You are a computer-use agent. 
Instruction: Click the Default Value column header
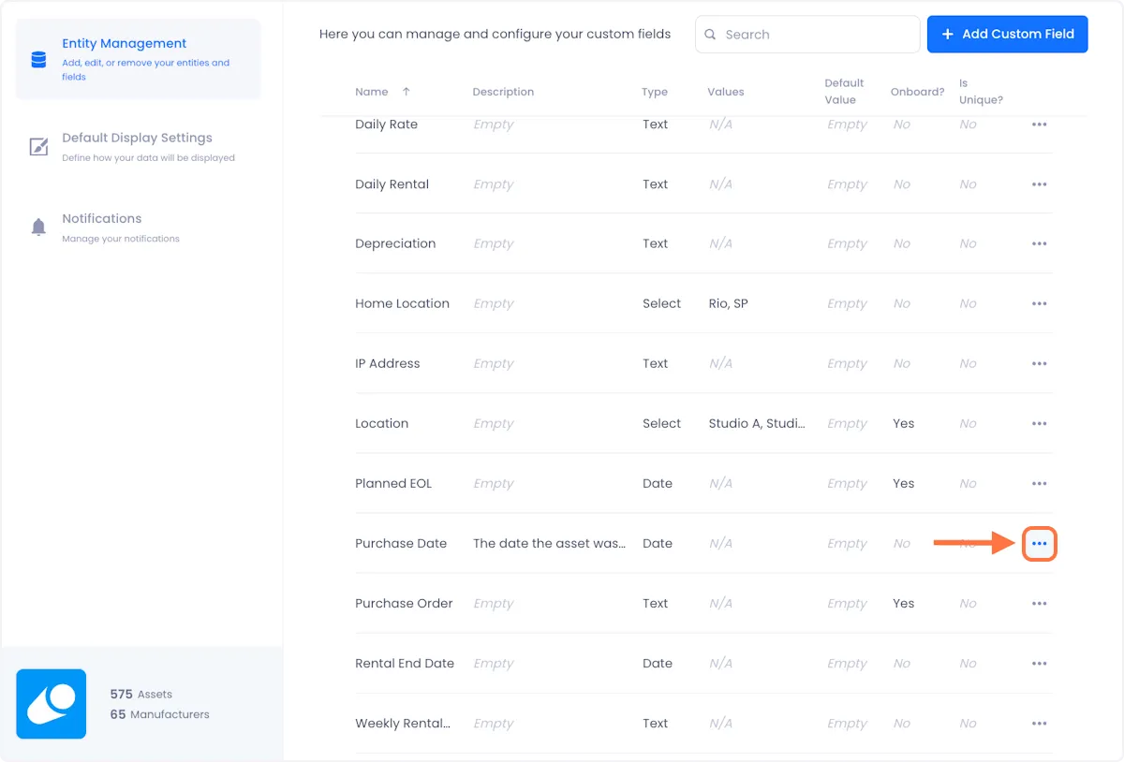pos(844,92)
